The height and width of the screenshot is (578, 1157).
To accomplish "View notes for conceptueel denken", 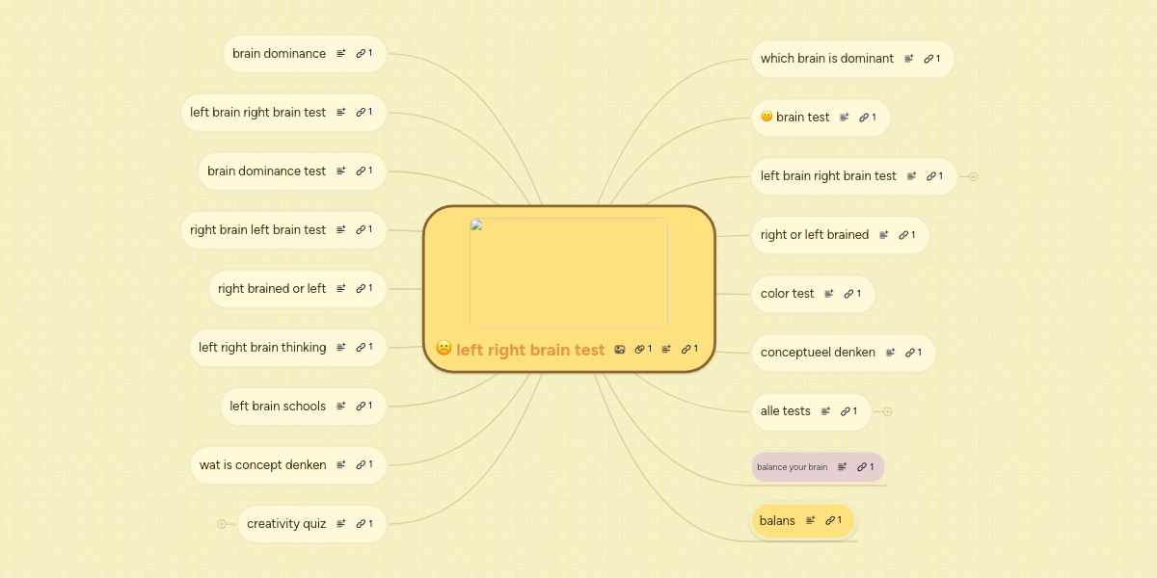I will click(891, 353).
